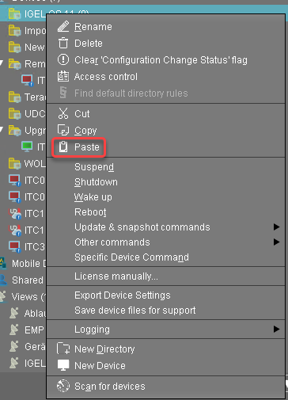This screenshot has height=400, width=288.
Task: Click the Rename pencil icon
Action: 63,26
